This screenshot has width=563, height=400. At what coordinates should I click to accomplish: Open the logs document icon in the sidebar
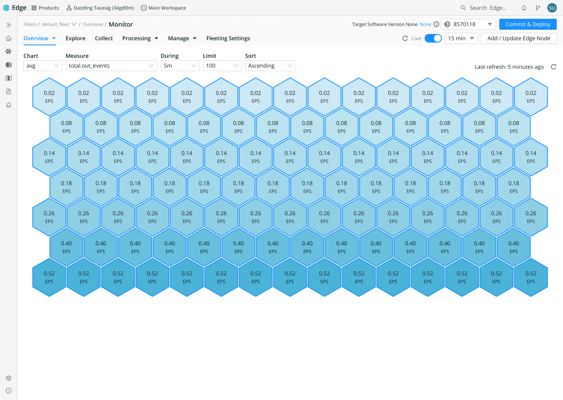click(8, 91)
